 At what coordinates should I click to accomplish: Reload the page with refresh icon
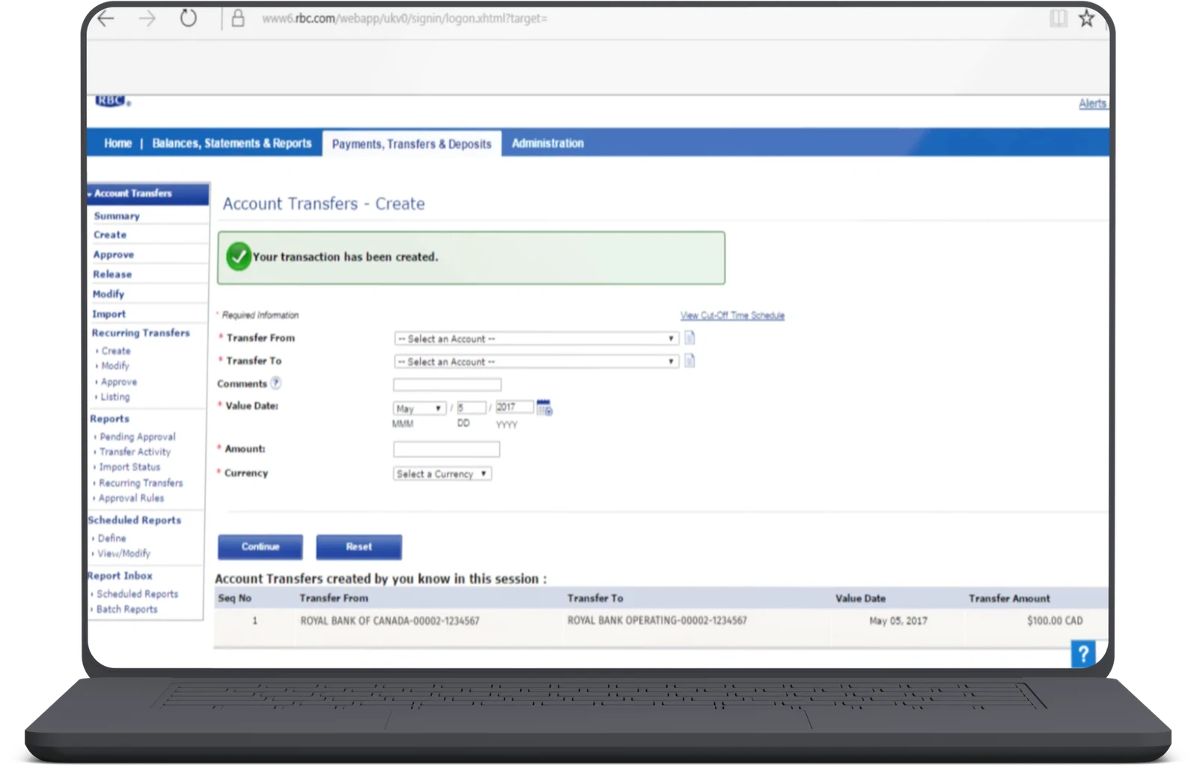tap(188, 18)
